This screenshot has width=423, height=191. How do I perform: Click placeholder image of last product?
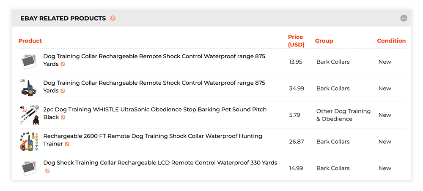[x=29, y=168]
